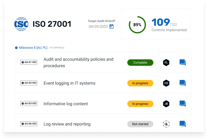Open comments for Informative log content
208x140 pixels.
click(183, 104)
